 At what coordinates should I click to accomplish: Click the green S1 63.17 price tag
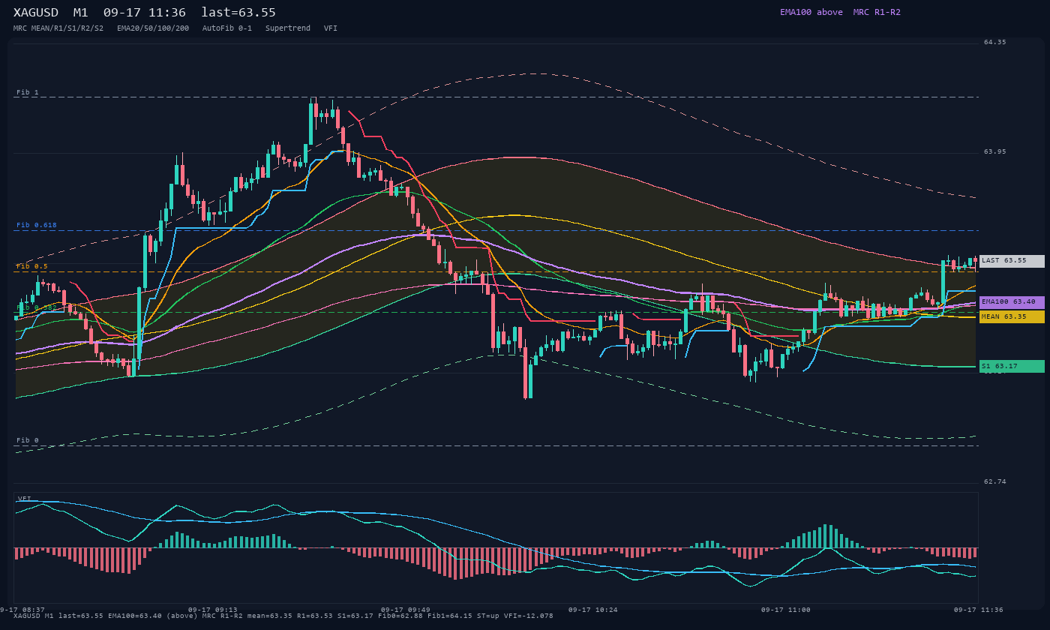pyautogui.click(x=1012, y=367)
